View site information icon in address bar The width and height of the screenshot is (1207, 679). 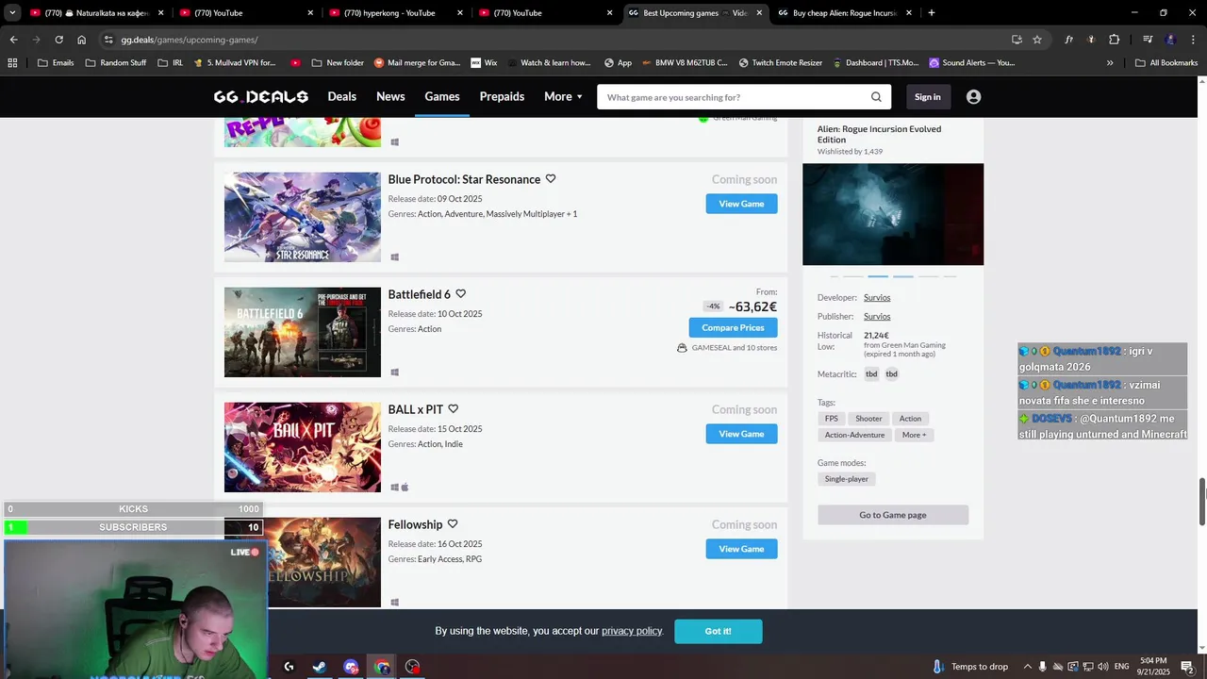click(x=108, y=40)
